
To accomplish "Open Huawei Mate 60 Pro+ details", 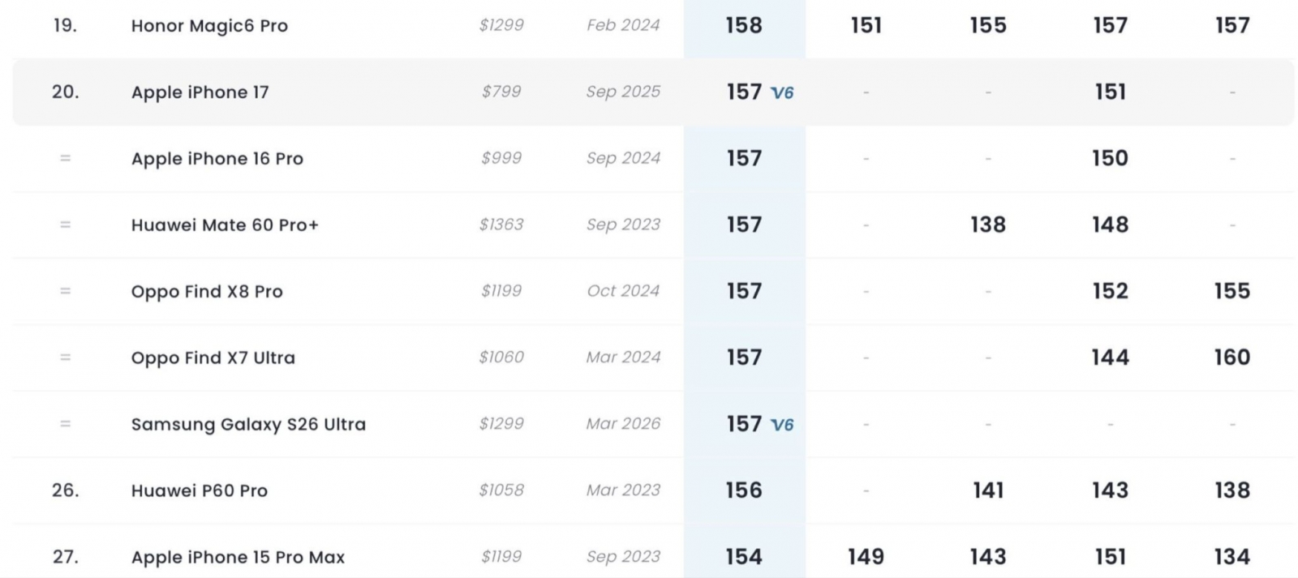I will coord(225,225).
